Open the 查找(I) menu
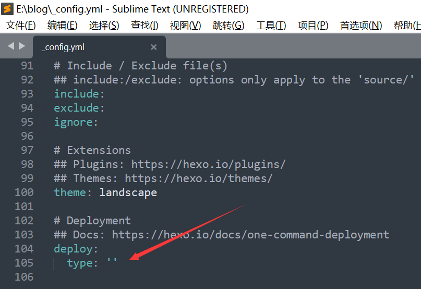Screen dimensions: 421x289 (x=145, y=26)
